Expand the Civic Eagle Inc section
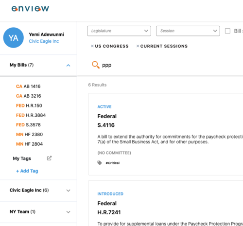The image size is (243, 226). point(69,191)
